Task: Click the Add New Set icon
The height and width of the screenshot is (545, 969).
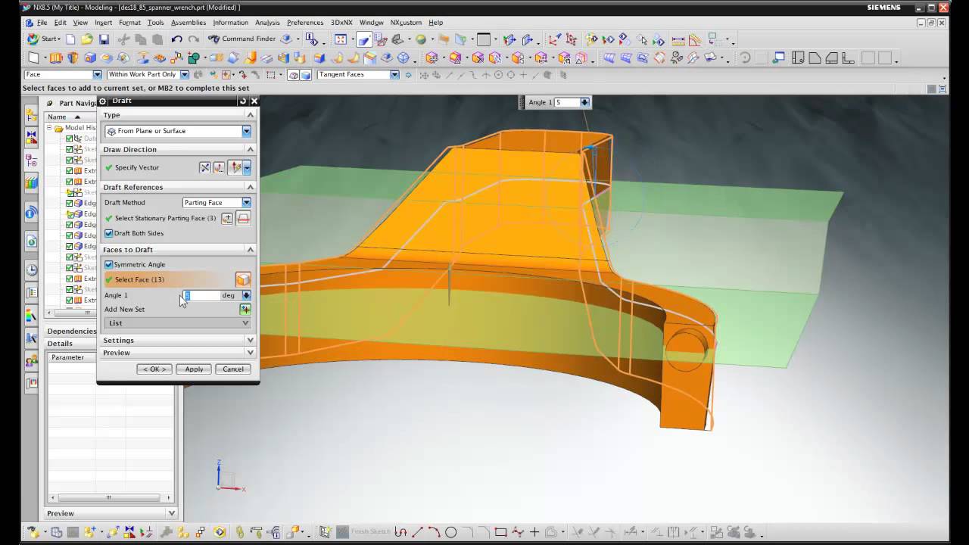Action: 245,309
